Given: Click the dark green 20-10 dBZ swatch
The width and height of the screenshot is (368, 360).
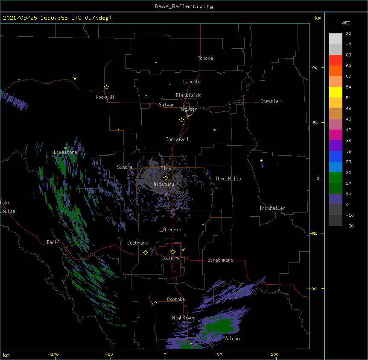Looking at the screenshot, I should tap(336, 189).
